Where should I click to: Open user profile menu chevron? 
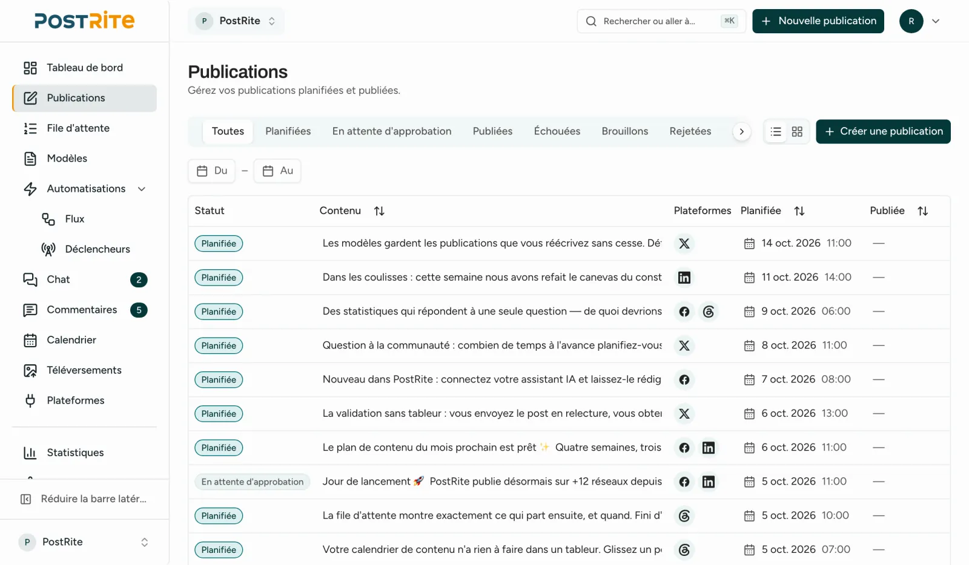tap(936, 21)
